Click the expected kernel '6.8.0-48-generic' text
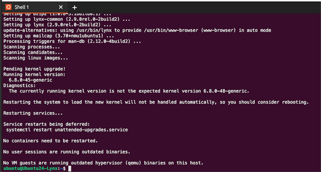This screenshot has height=172, width=321. click(x=226, y=91)
